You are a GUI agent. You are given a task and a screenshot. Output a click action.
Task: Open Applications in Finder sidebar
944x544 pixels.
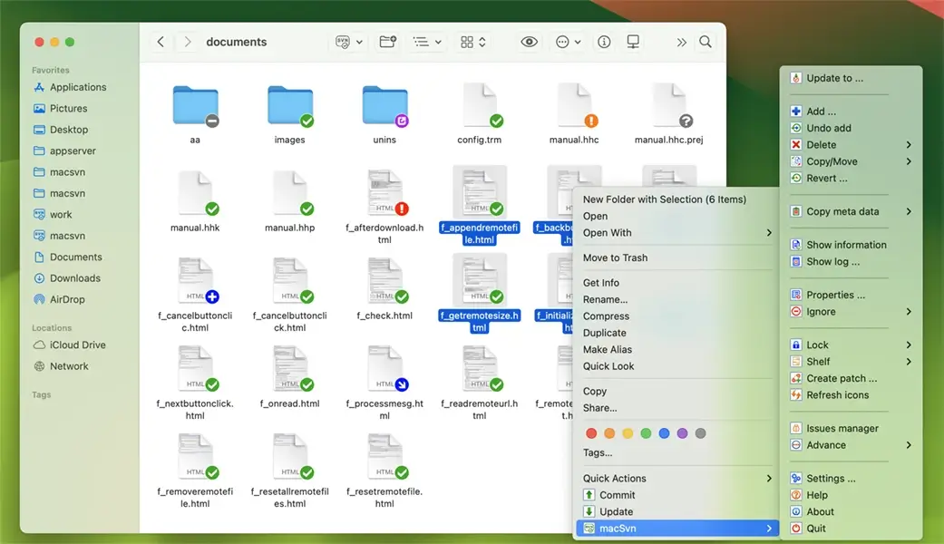pos(70,87)
